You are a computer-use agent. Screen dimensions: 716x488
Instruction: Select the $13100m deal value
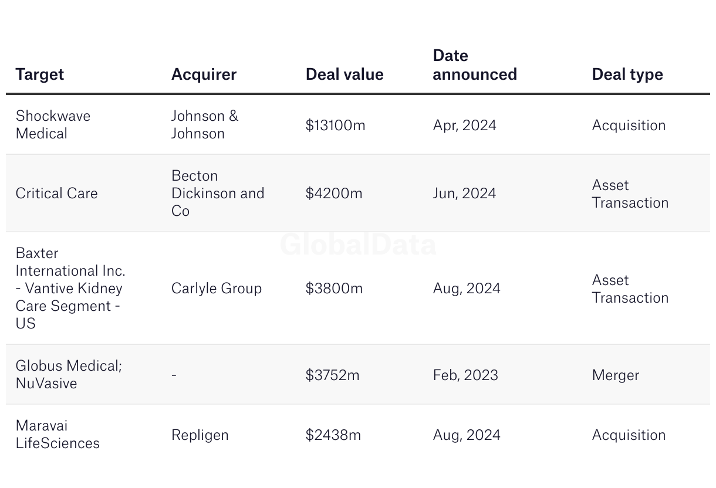[335, 126]
